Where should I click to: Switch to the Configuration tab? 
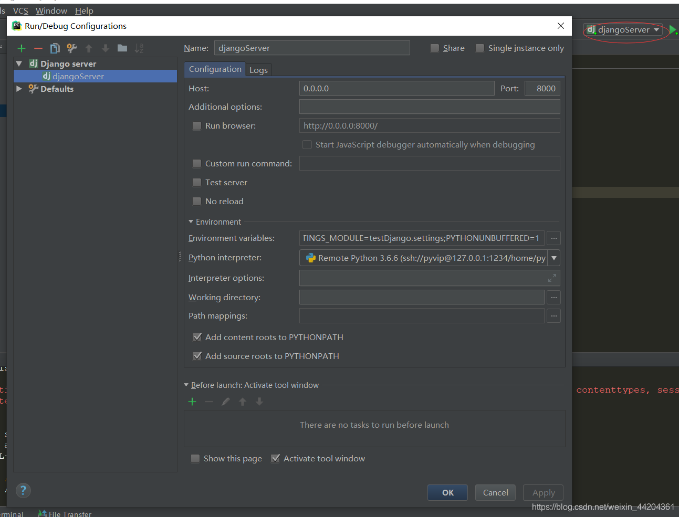point(215,69)
